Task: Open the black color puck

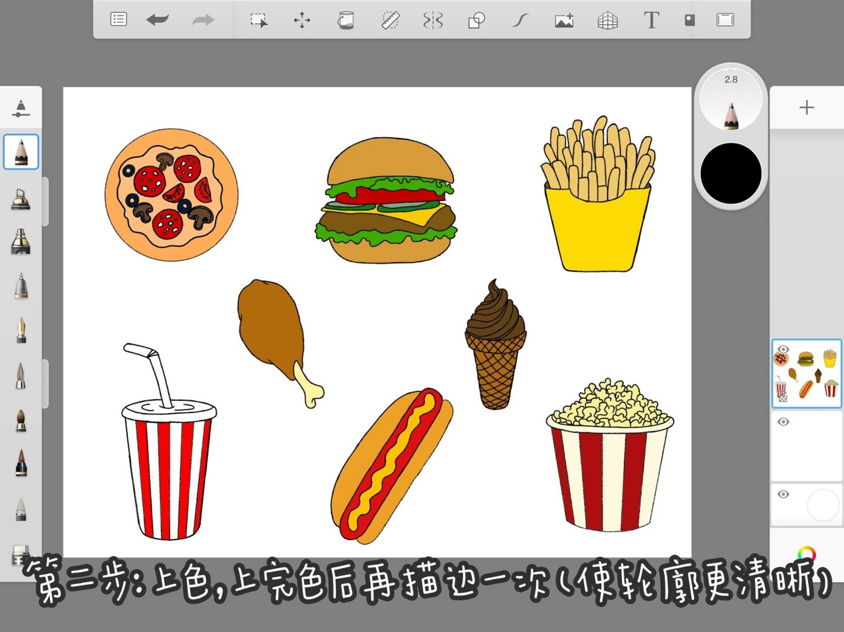Action: 731,173
